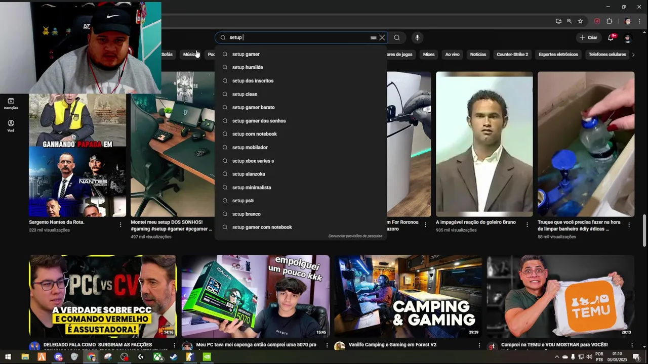
Task: Start voice search with the microphone icon
Action: pos(417,37)
